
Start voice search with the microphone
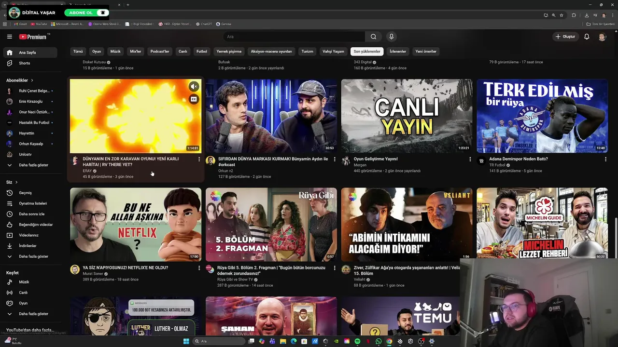pos(392,37)
